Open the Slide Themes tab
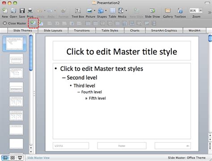This screenshot has height=161, width=212. (23, 30)
